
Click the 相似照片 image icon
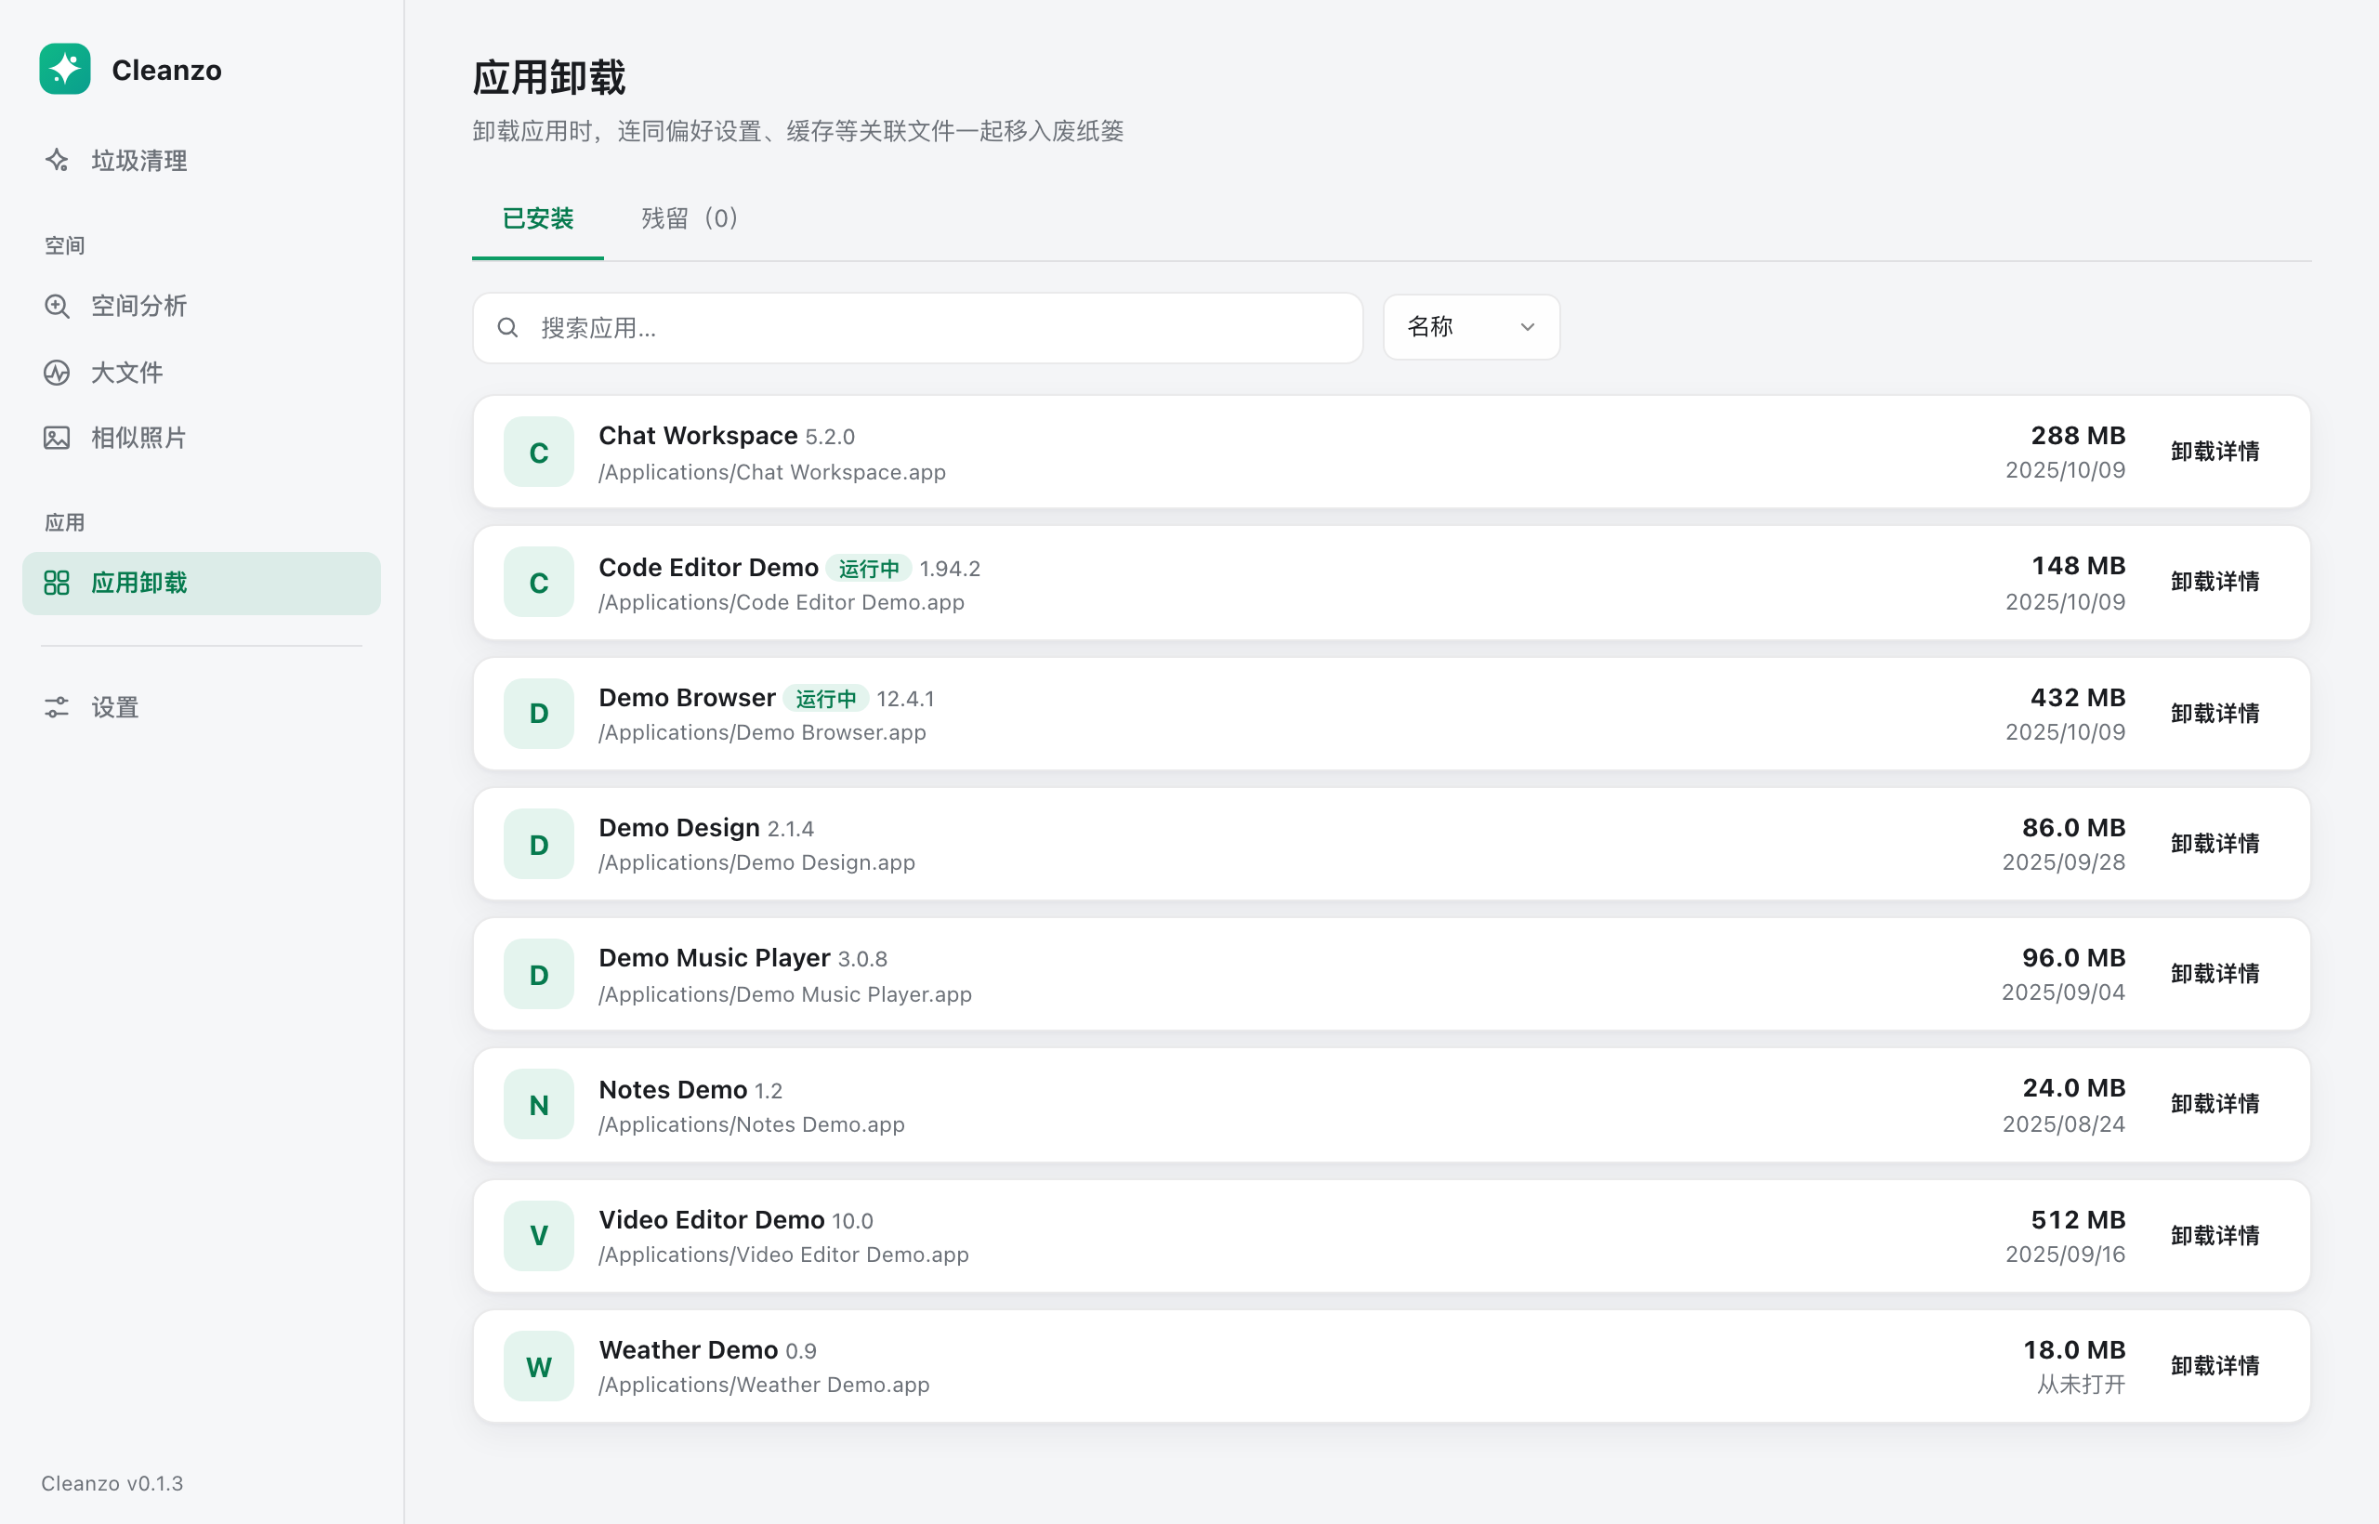[x=58, y=438]
